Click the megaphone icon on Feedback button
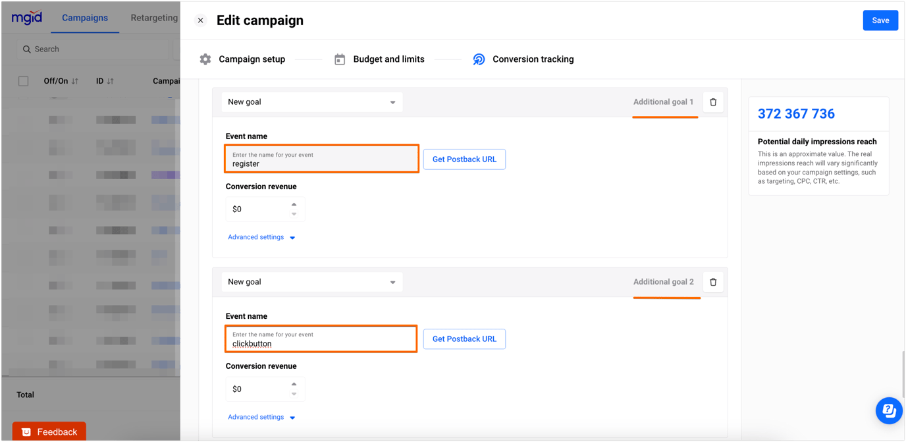906x442 pixels. point(25,431)
